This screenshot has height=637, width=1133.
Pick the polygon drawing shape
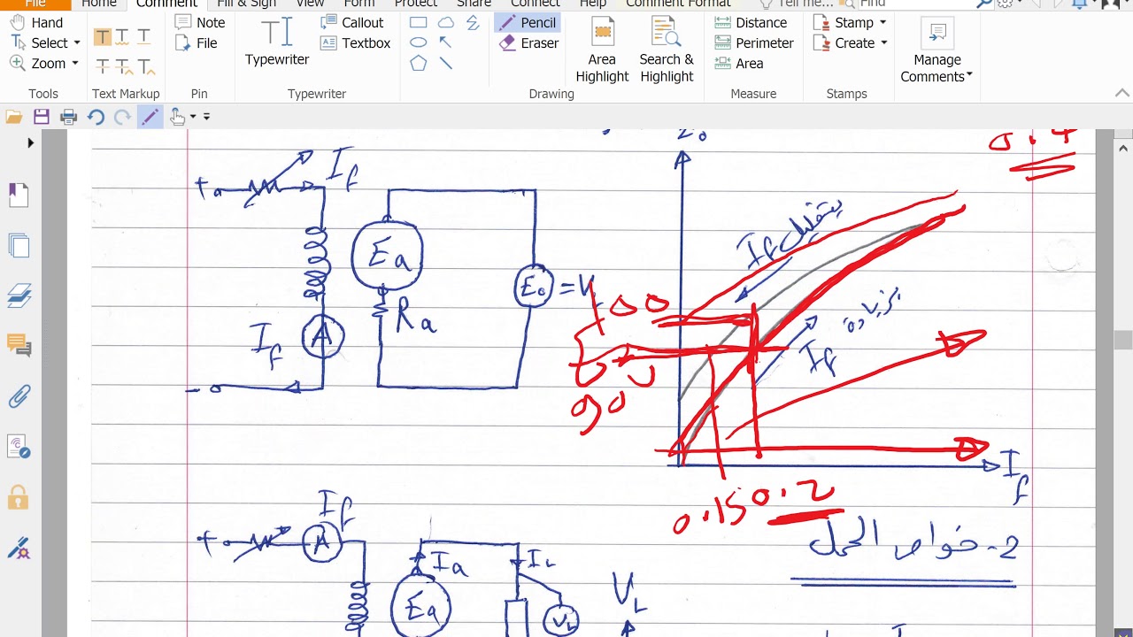(x=419, y=63)
